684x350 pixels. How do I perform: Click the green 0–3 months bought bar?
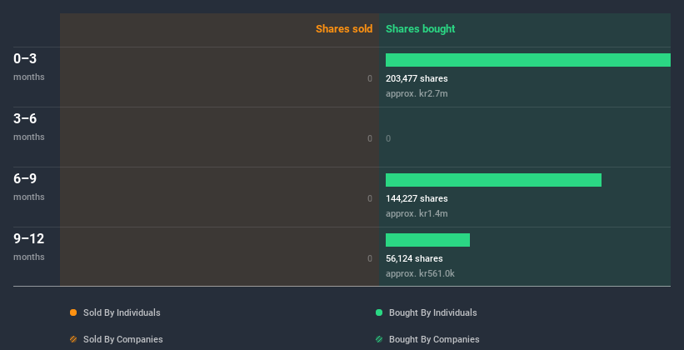click(x=527, y=60)
